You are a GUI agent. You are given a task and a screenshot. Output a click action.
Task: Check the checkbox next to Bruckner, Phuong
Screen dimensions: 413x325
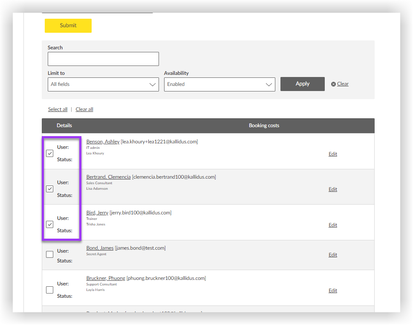click(49, 290)
